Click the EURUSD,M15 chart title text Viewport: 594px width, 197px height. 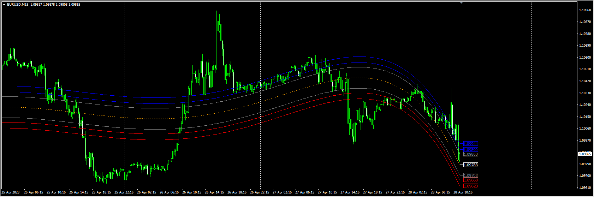(x=18, y=5)
